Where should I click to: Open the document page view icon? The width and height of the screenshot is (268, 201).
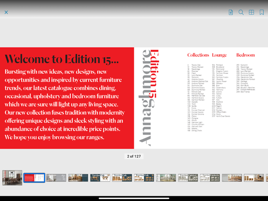click(x=231, y=12)
